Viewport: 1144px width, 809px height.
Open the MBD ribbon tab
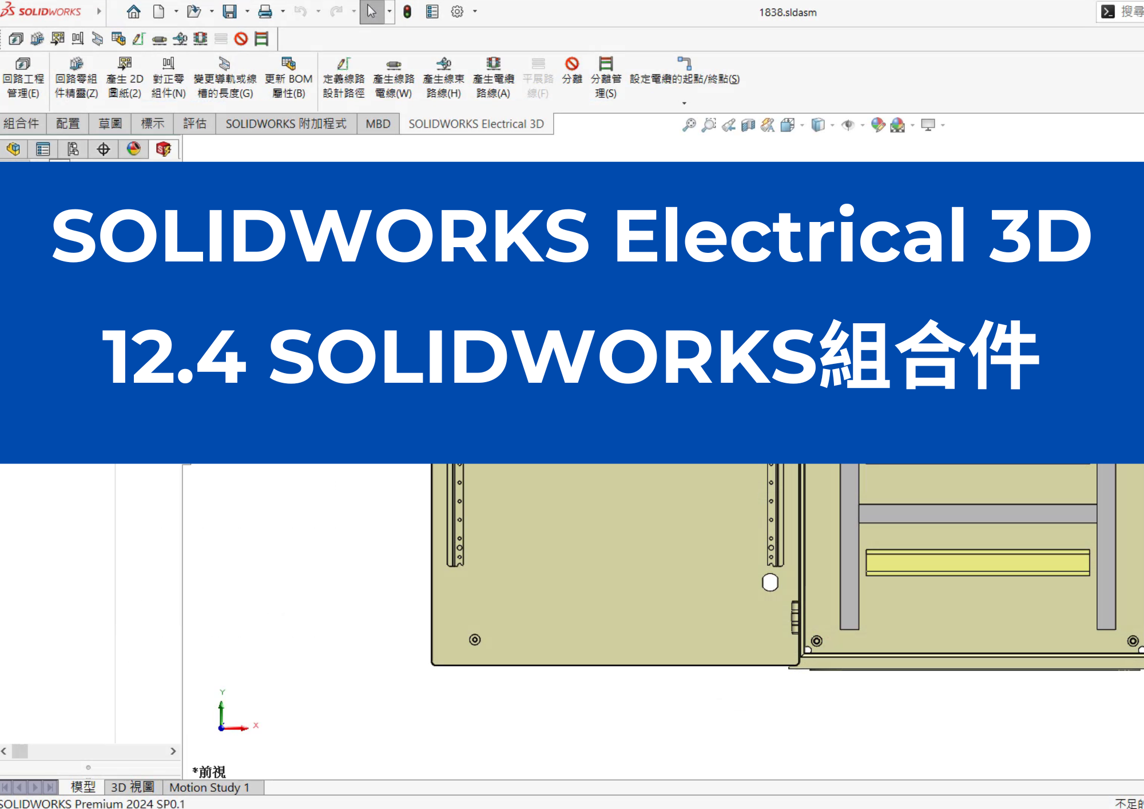pos(378,124)
